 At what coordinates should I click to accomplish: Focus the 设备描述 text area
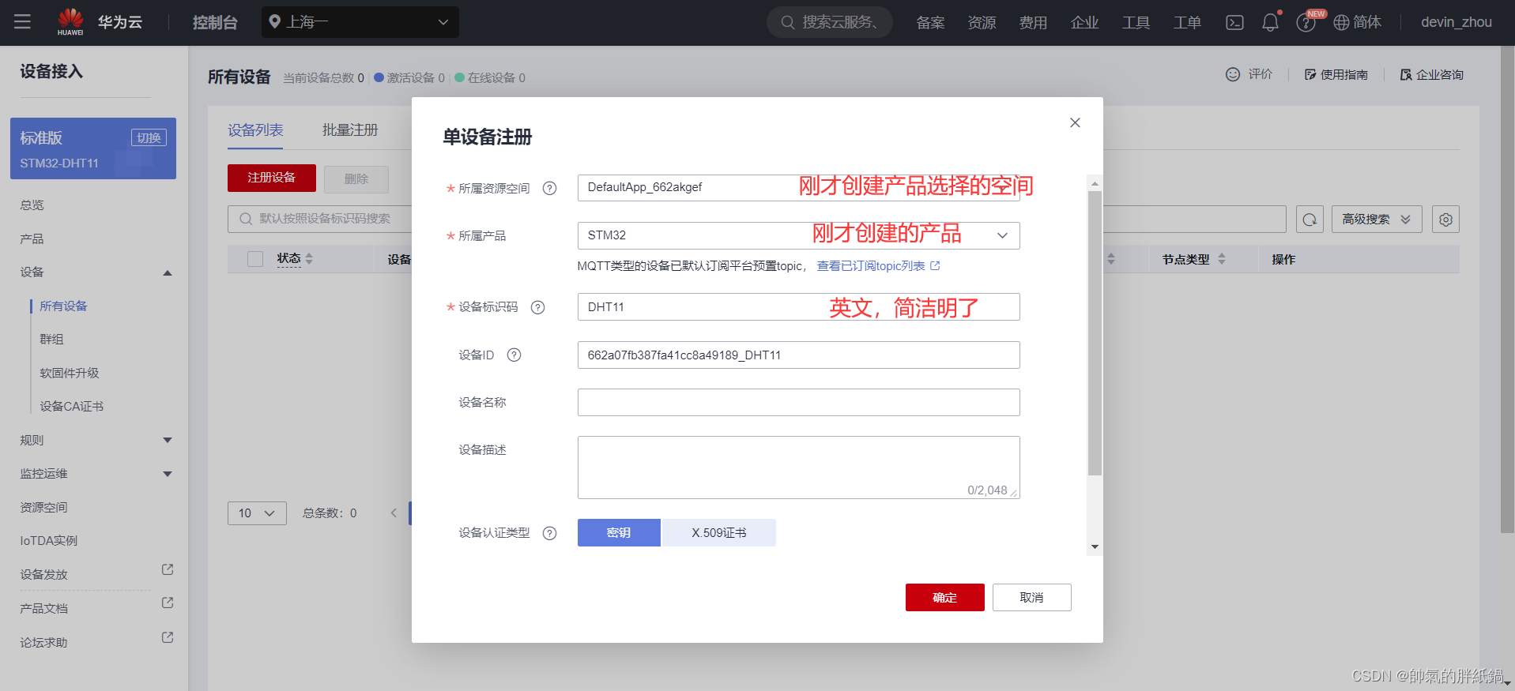click(x=798, y=468)
